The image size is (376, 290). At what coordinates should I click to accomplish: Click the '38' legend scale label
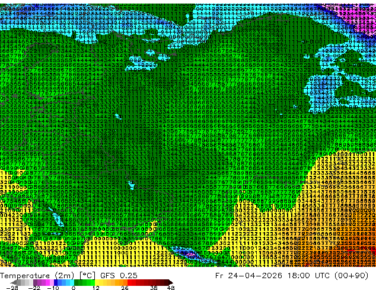coord(154,288)
